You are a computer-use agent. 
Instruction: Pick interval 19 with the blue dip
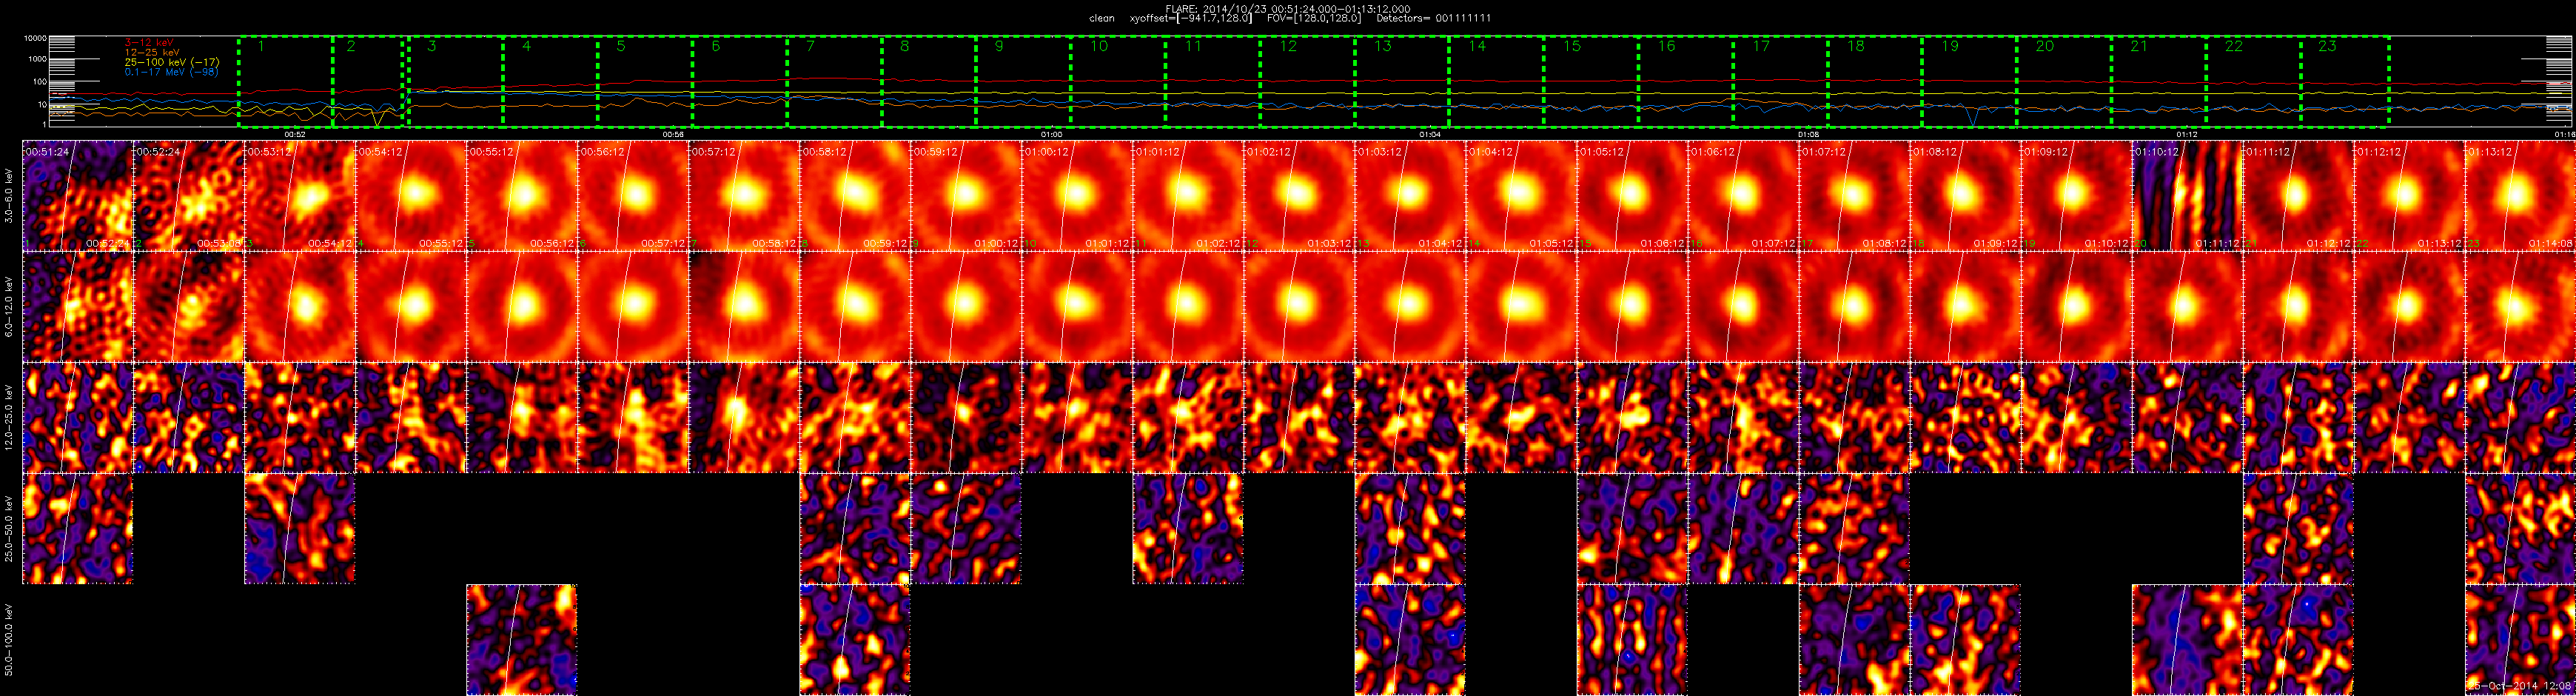1969,82
